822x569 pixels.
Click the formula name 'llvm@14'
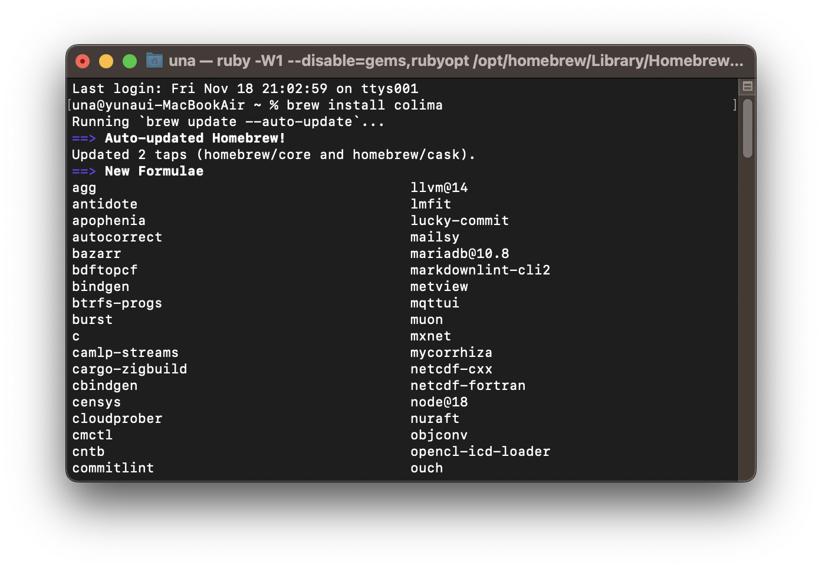coord(439,188)
